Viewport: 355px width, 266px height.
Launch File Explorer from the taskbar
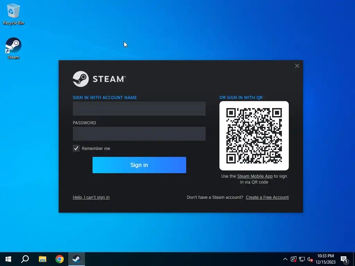(x=42, y=259)
